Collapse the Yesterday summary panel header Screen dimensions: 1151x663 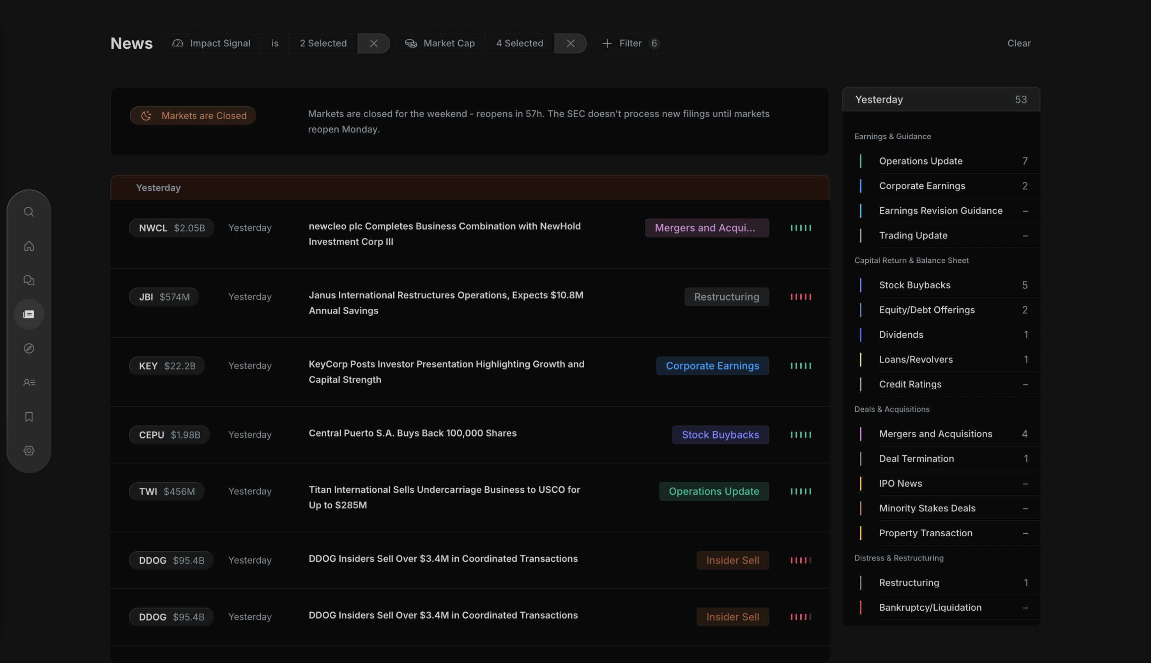point(941,100)
